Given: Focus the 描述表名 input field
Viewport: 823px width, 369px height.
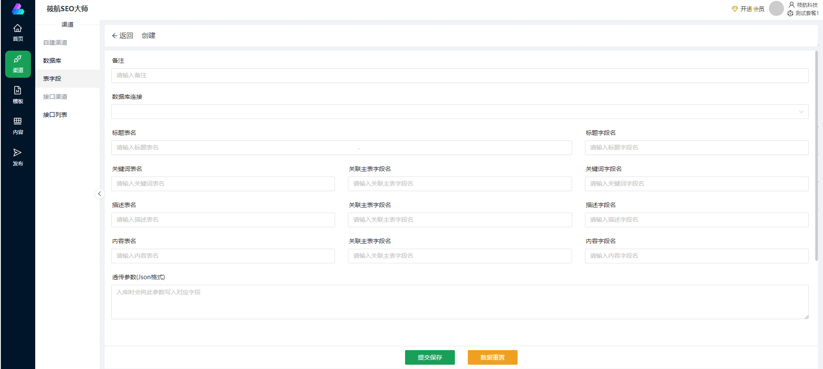Looking at the screenshot, I should 223,220.
